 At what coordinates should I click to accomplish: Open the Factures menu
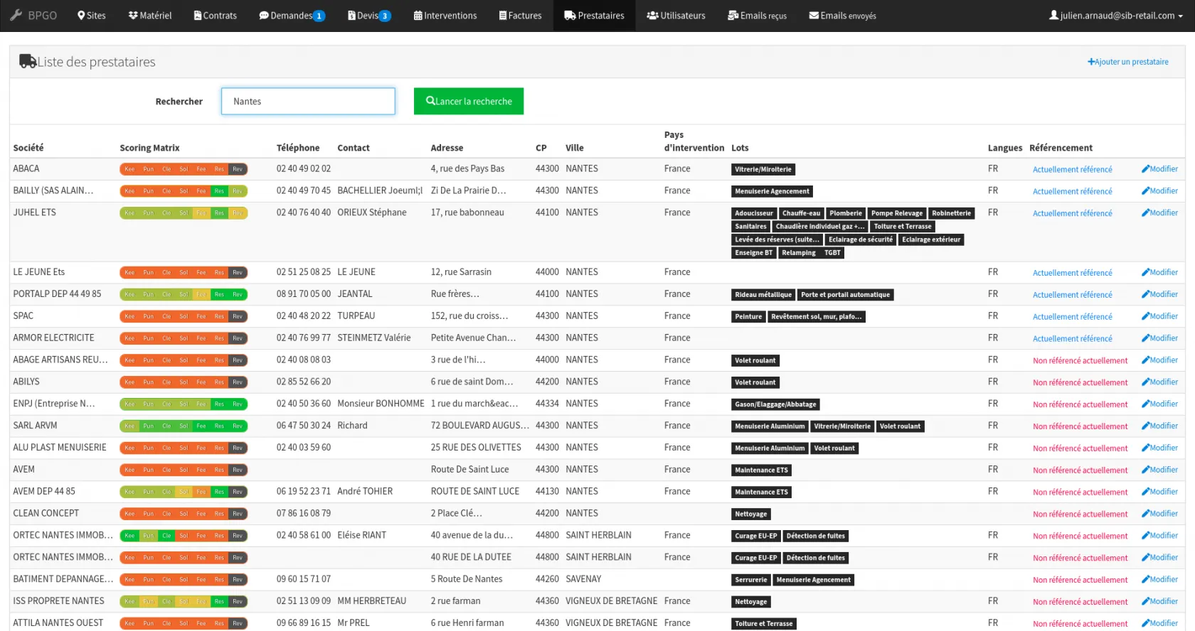[520, 16]
